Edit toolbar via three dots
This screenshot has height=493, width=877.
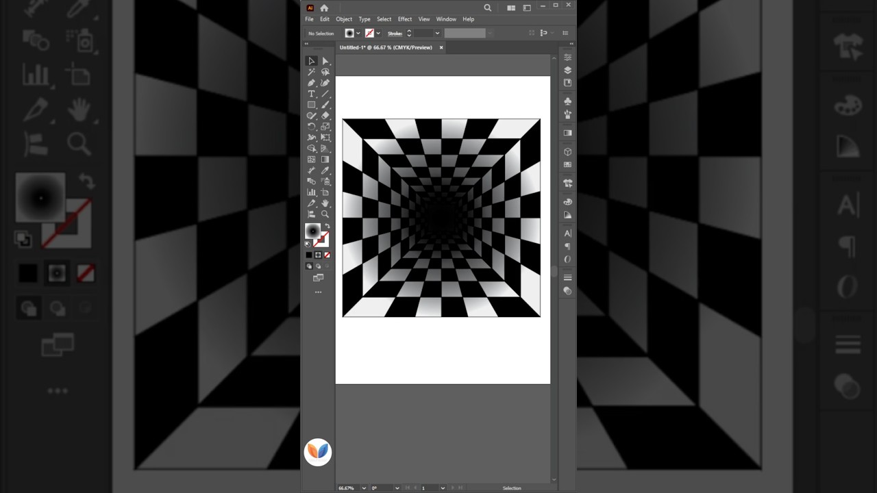[318, 292]
